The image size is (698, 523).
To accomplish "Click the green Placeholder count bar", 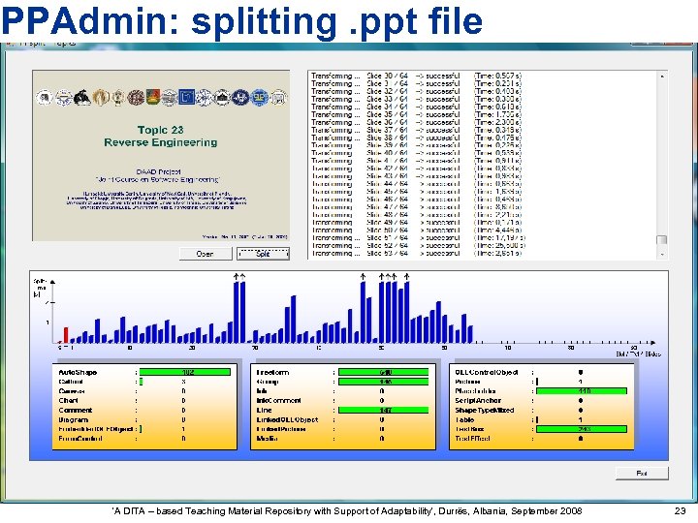I will click(582, 391).
